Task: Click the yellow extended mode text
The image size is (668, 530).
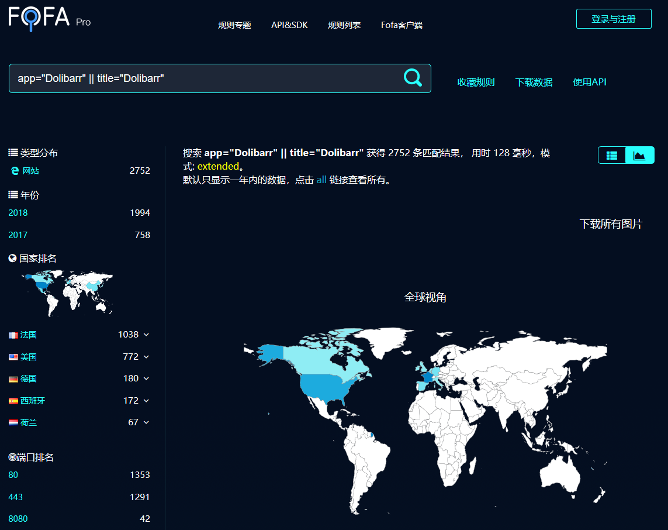Action: click(x=218, y=166)
